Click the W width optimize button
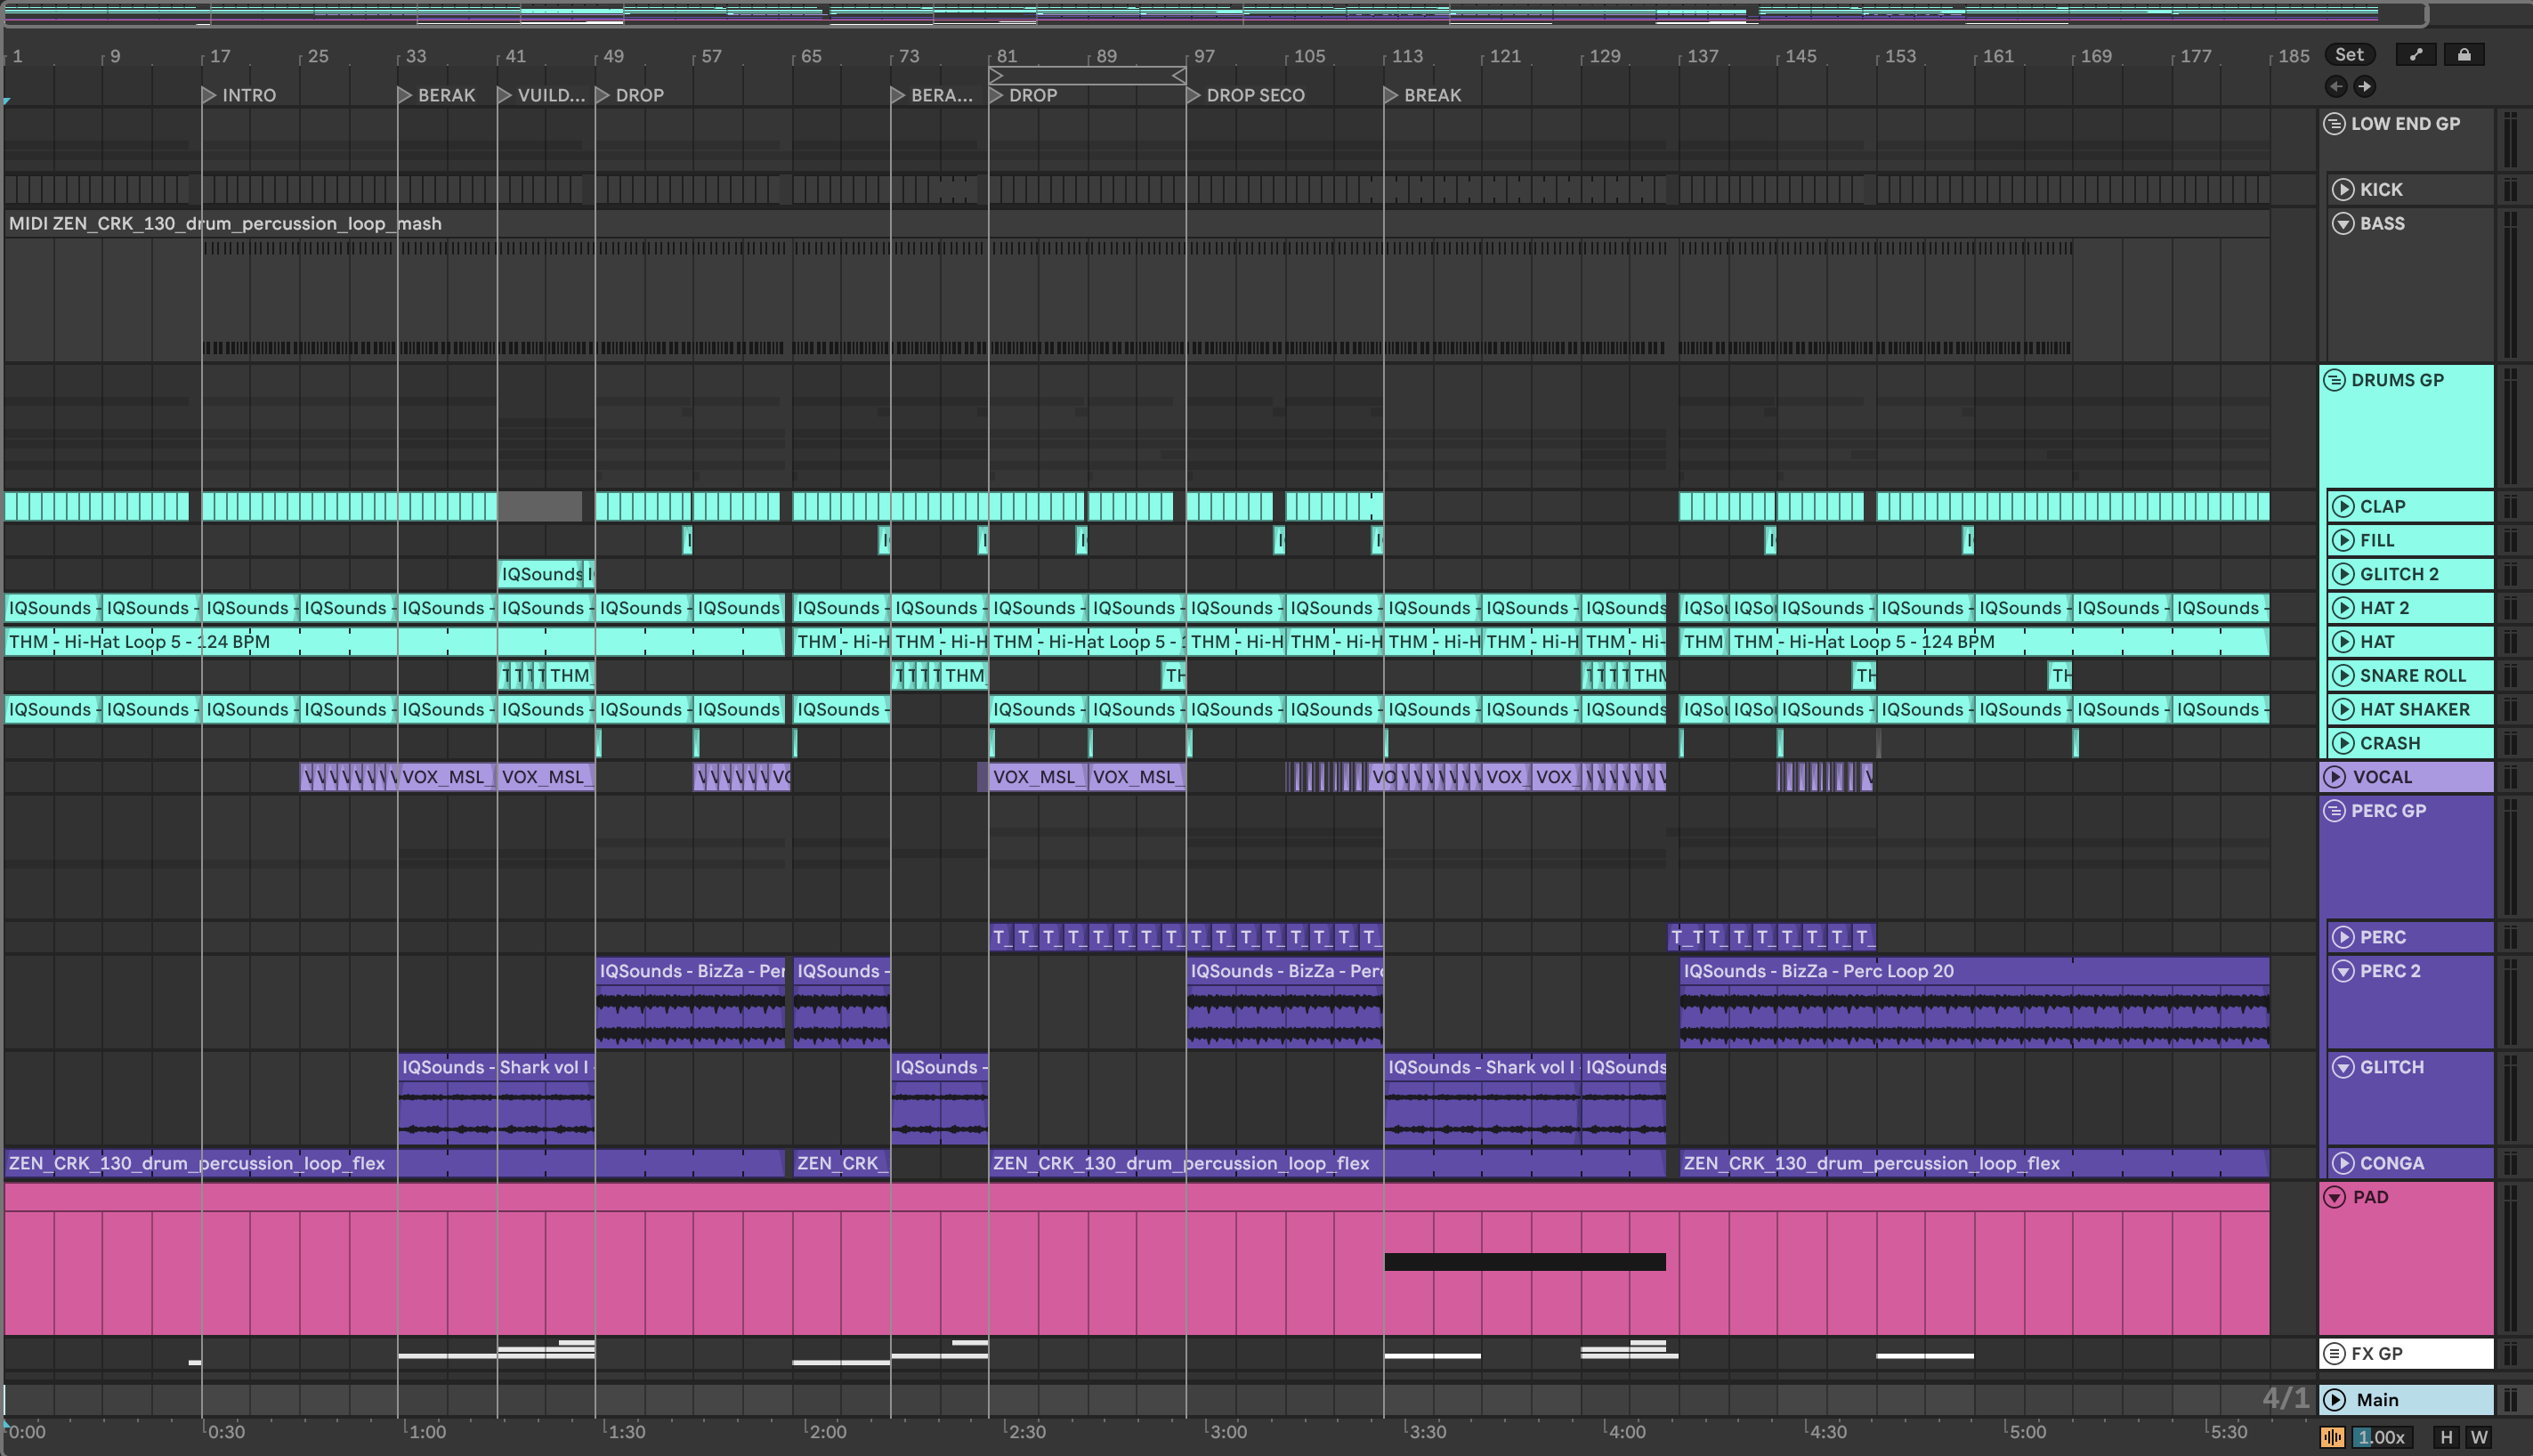The image size is (2533, 1456). (2479, 1438)
